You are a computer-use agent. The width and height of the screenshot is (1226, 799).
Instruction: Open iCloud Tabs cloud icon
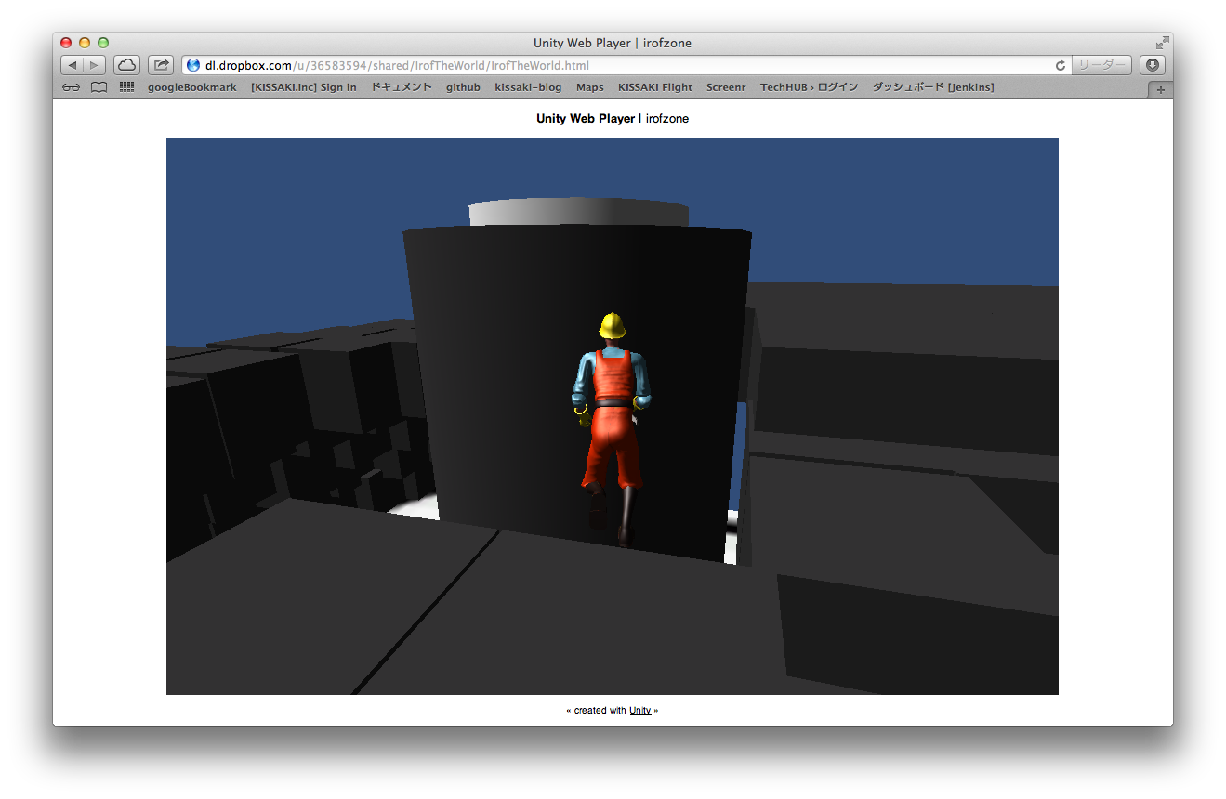tap(126, 65)
